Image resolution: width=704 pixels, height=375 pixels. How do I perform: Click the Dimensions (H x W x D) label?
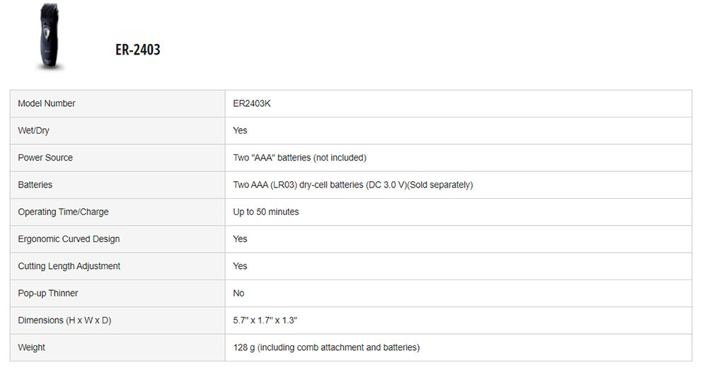point(64,321)
